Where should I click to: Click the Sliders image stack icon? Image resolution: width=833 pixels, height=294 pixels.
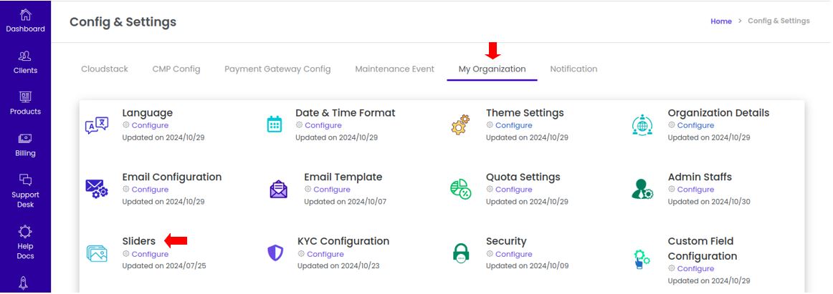(x=97, y=253)
